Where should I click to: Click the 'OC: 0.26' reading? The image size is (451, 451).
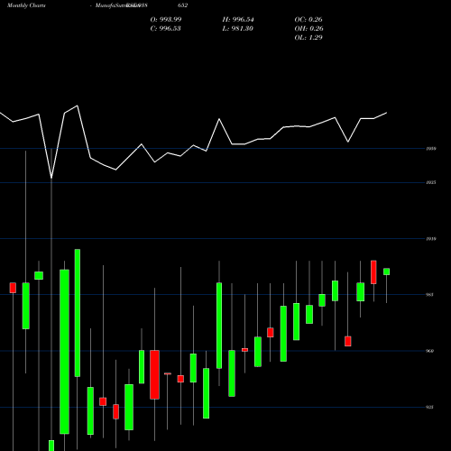308,19
